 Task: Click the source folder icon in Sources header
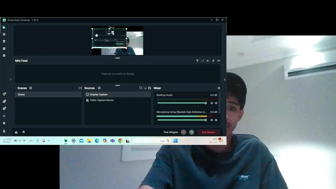pos(150,88)
